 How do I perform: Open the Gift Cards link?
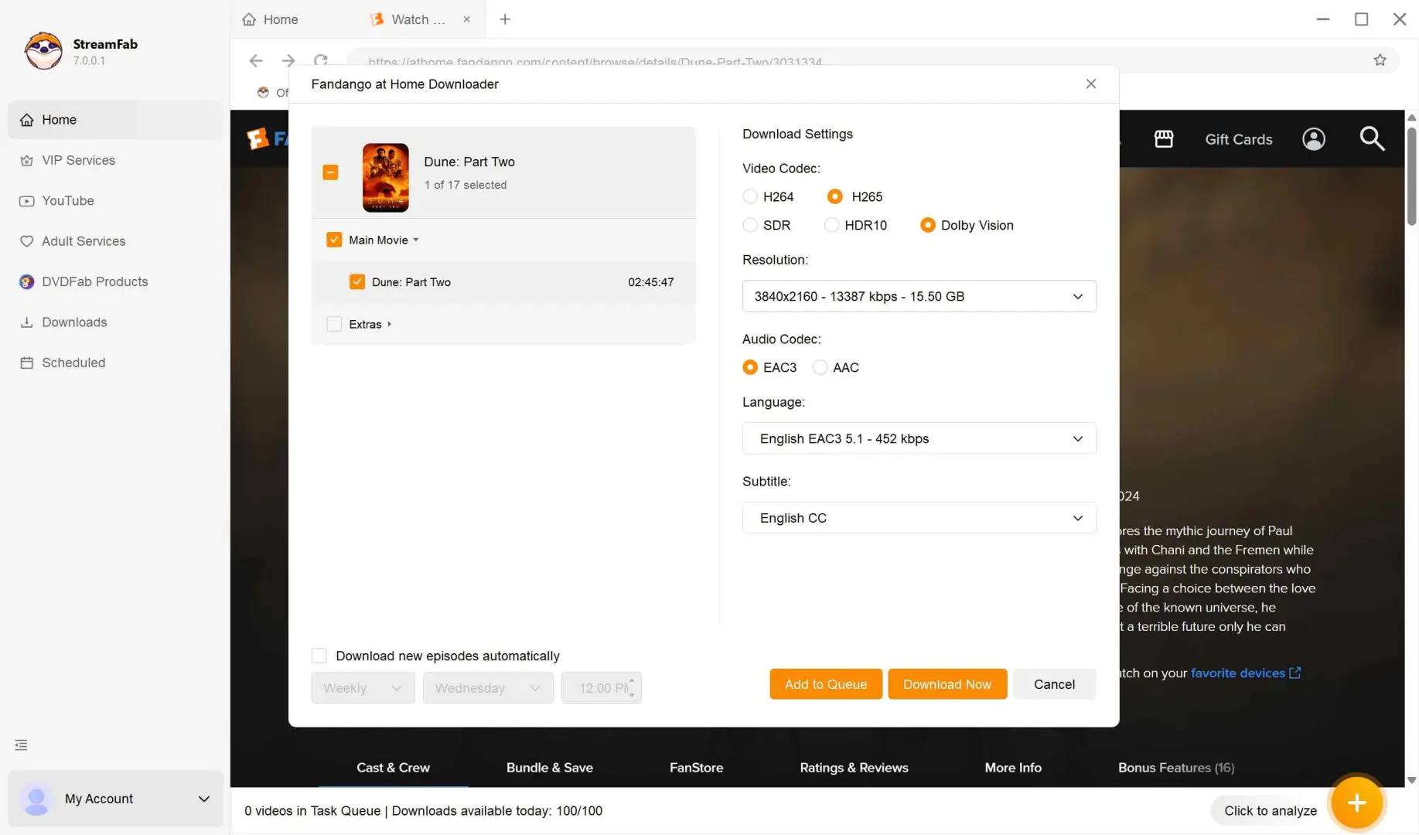pyautogui.click(x=1238, y=139)
